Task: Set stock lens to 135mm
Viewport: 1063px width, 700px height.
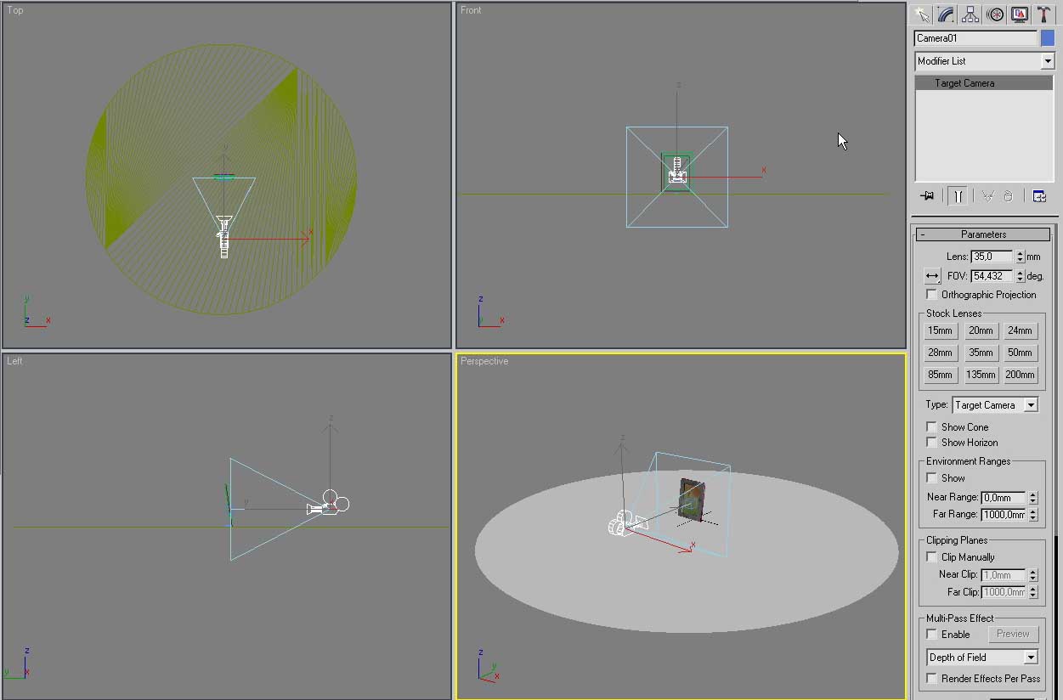Action: point(981,375)
